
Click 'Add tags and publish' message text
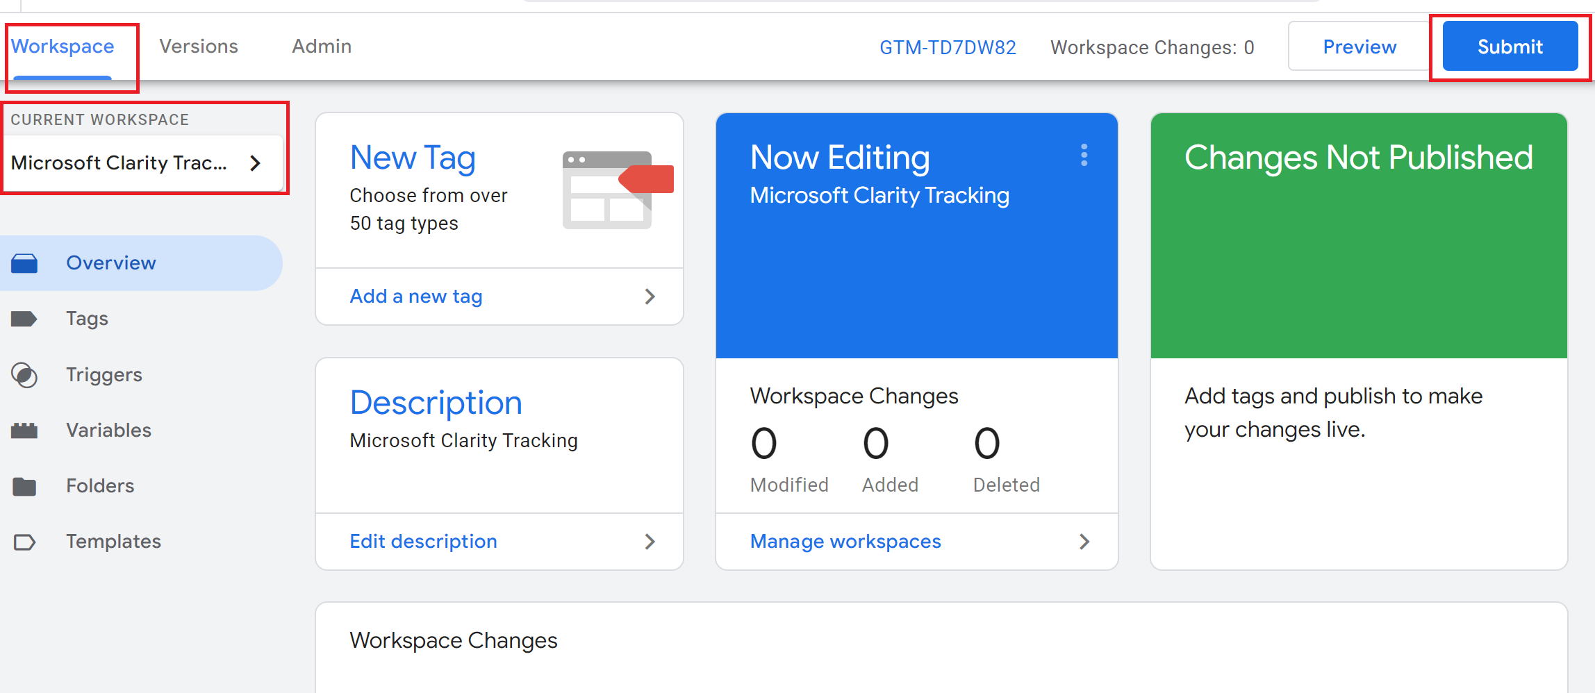pos(1334,413)
